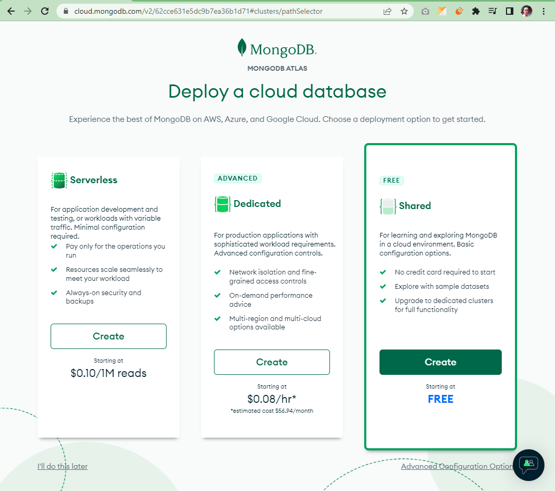The width and height of the screenshot is (555, 491).
Task: Click Upgrade to dedicated clusters text
Action: click(x=444, y=305)
